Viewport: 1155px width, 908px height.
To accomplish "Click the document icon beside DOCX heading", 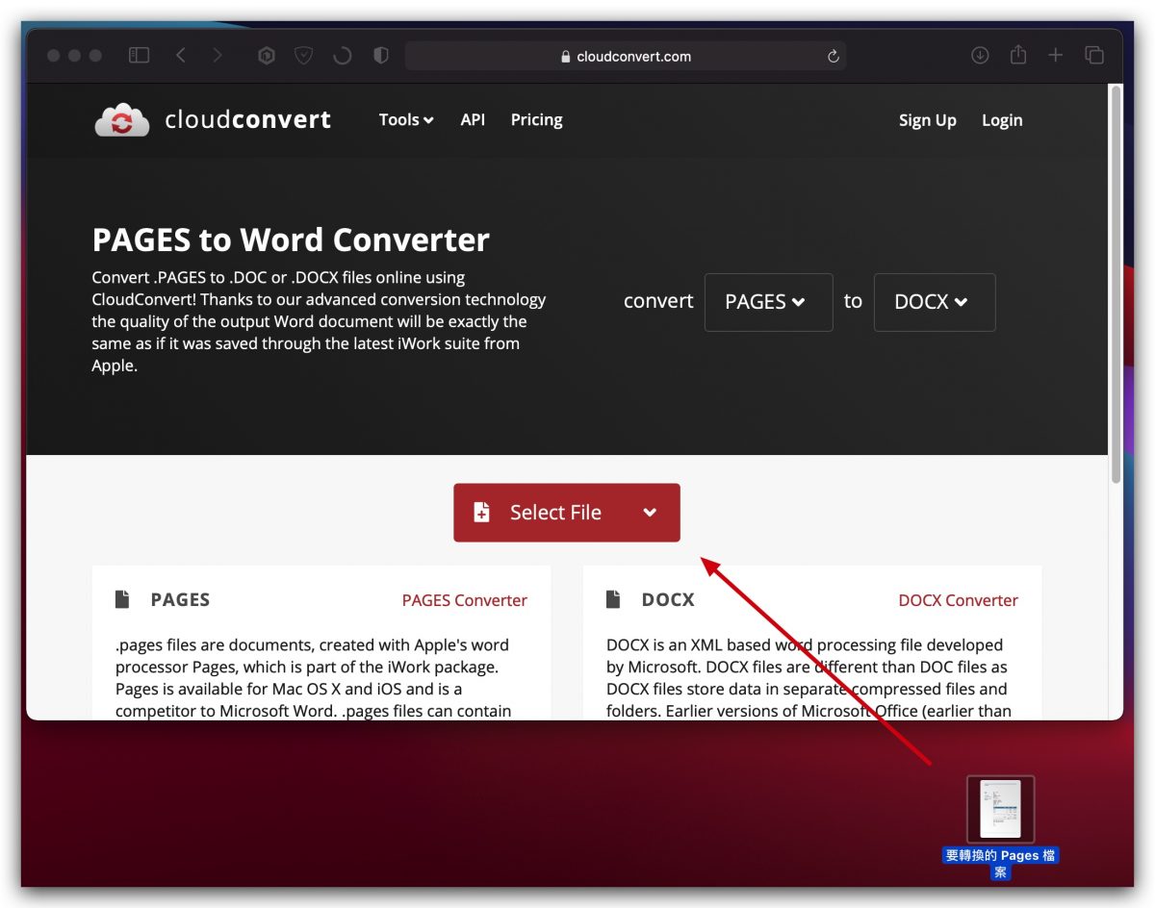I will (x=613, y=599).
